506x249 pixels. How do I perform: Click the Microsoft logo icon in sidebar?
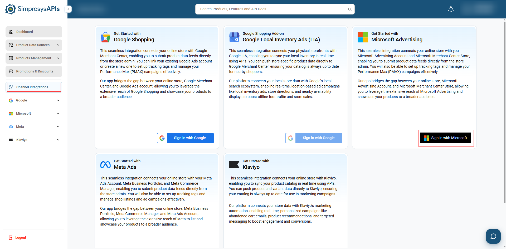point(11,114)
